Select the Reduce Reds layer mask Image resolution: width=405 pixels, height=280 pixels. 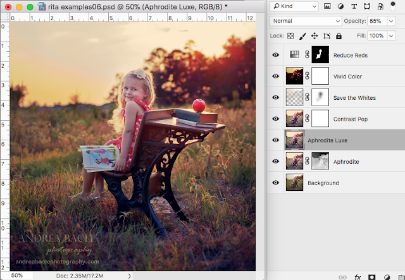coord(320,55)
